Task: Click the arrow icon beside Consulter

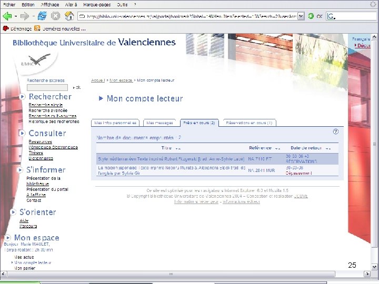Action: pos(22,133)
